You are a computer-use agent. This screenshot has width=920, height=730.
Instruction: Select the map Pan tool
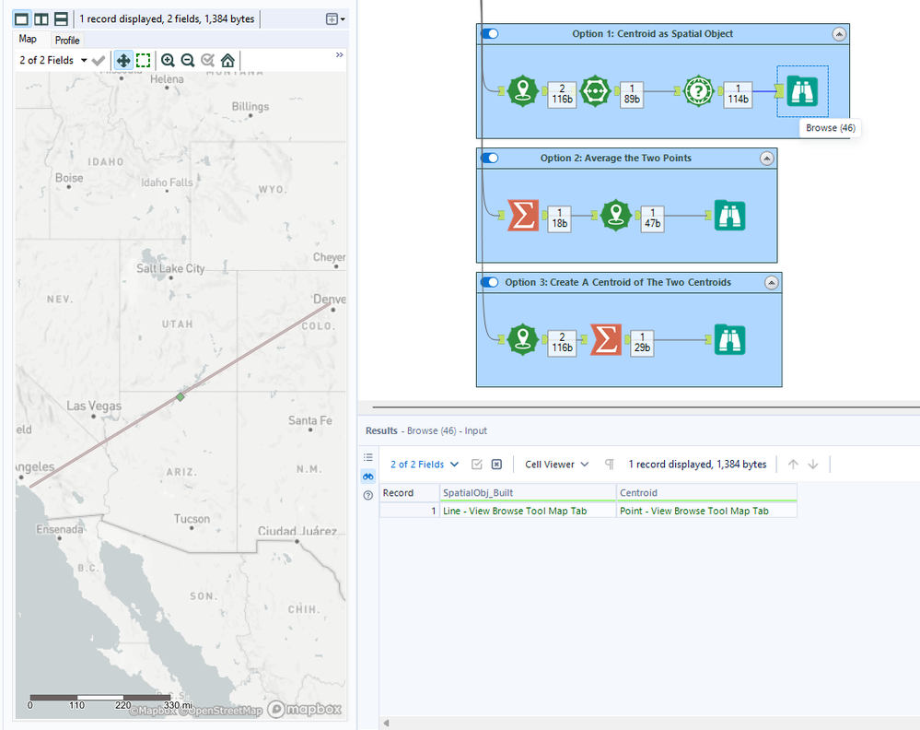point(123,60)
